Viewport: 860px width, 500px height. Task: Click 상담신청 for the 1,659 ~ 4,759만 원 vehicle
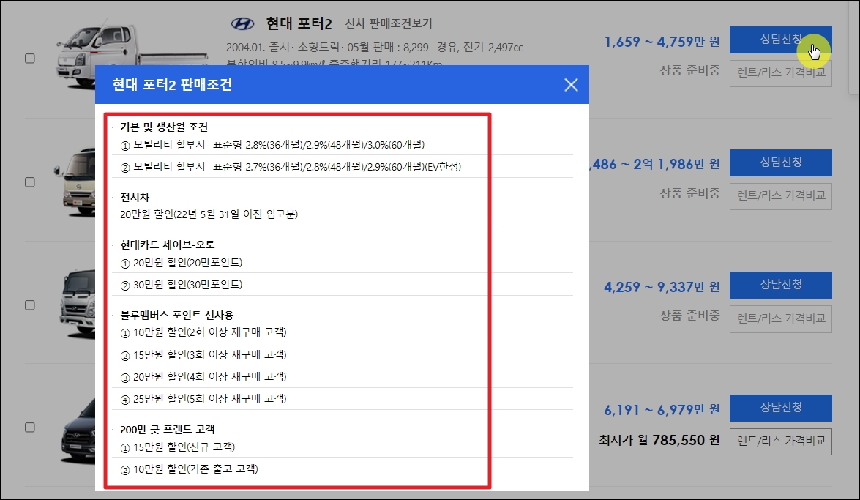[780, 40]
